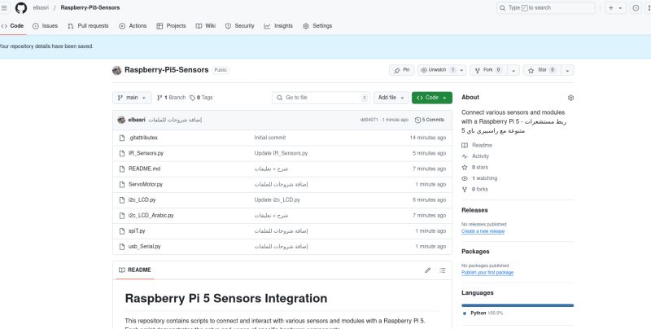Click the file icon beside i2c_LCD_Arabic.py
Image resolution: width=651 pixels, height=329 pixels.
[x=122, y=216]
